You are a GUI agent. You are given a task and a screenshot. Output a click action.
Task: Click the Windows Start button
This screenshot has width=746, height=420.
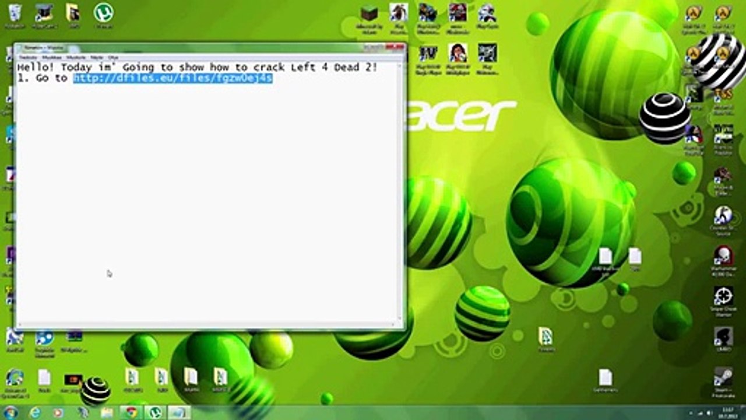point(11,412)
